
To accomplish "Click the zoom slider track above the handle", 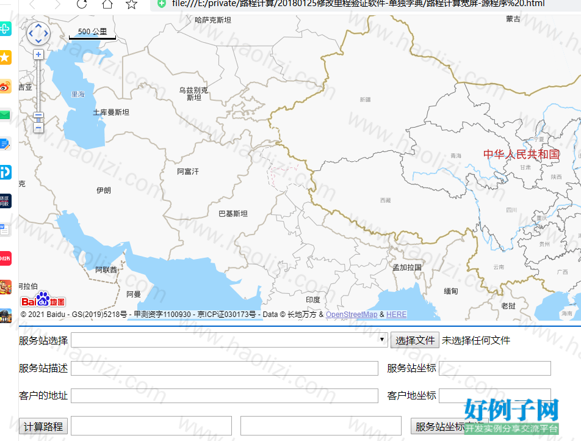I will tap(38, 86).
